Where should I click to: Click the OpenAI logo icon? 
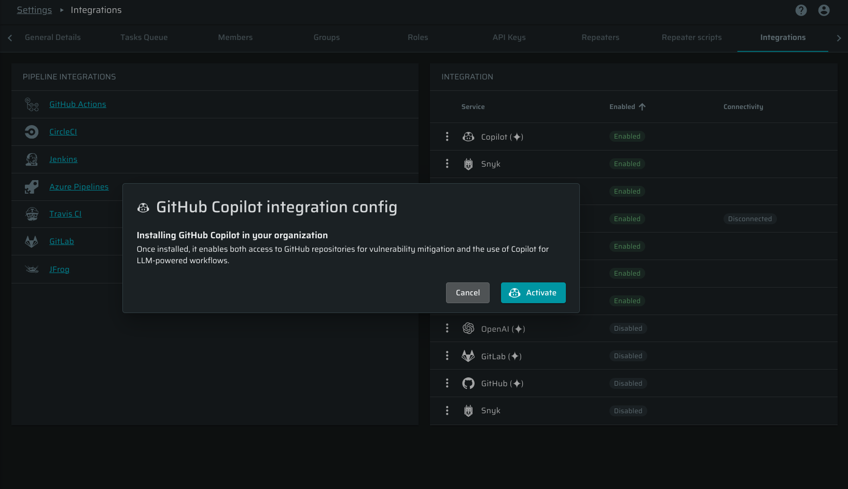pyautogui.click(x=468, y=328)
